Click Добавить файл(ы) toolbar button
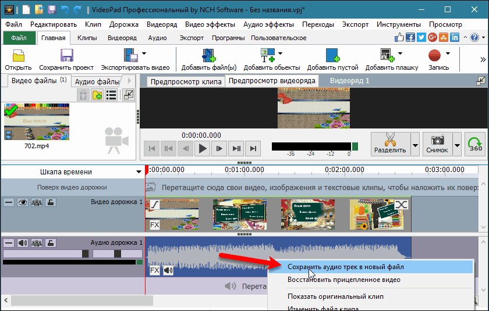 [x=209, y=59]
